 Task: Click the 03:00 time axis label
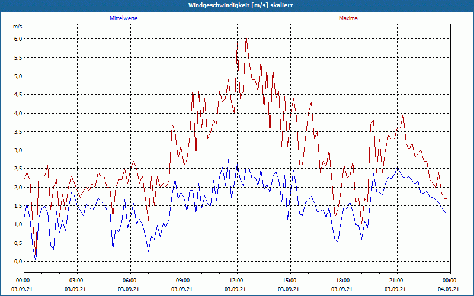click(78, 281)
